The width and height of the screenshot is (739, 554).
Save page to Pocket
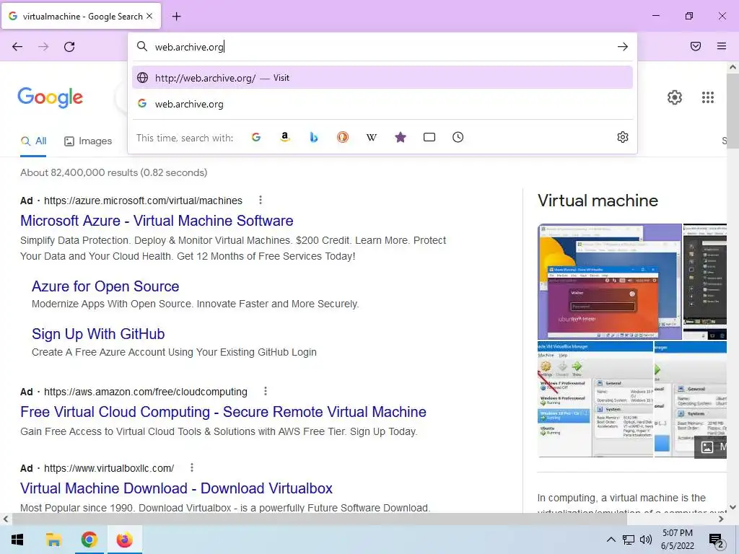click(696, 46)
